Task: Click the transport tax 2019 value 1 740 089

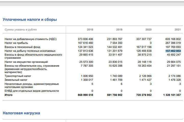Action: pyautogui.click(x=116, y=76)
